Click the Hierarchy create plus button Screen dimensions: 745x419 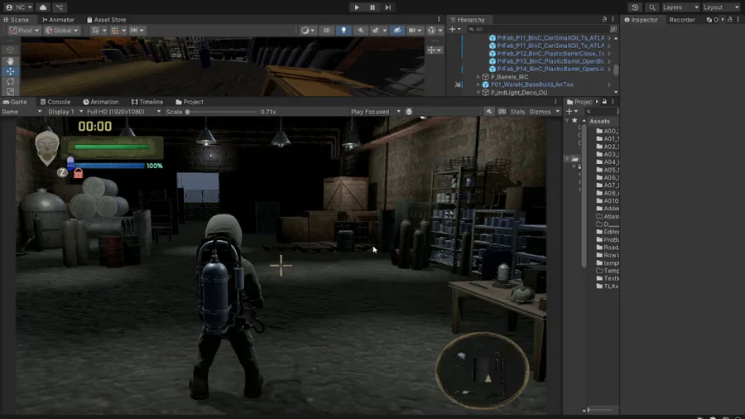click(x=454, y=29)
